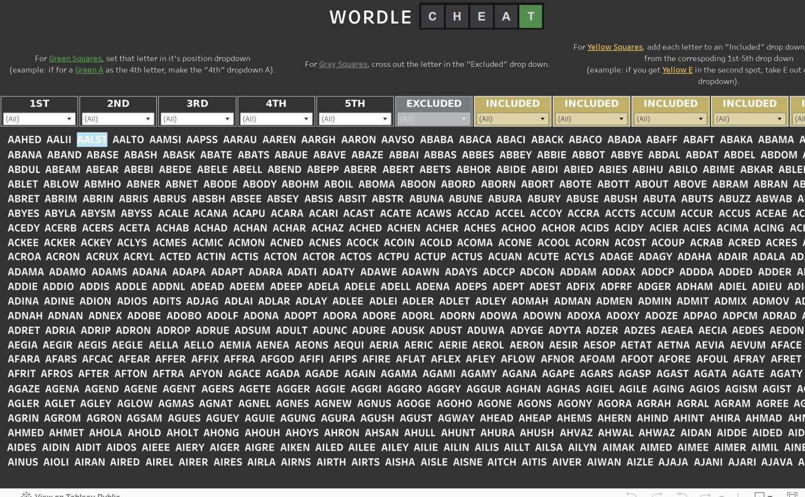Select the word AFTER
The image size is (805, 497).
94,374
